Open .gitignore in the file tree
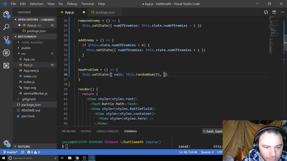Image resolution: width=287 pixels, height=161 pixels. tap(35, 99)
